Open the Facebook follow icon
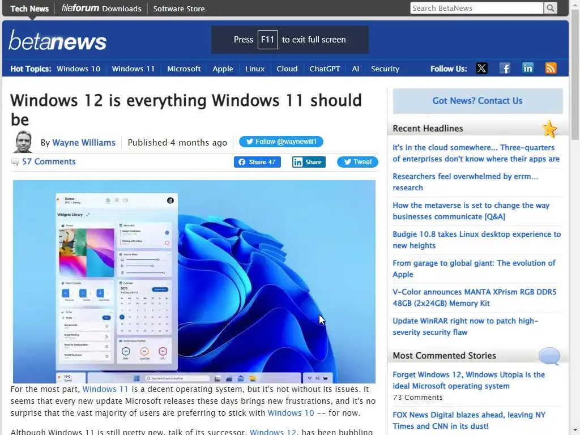The height and width of the screenshot is (435, 580). (505, 69)
